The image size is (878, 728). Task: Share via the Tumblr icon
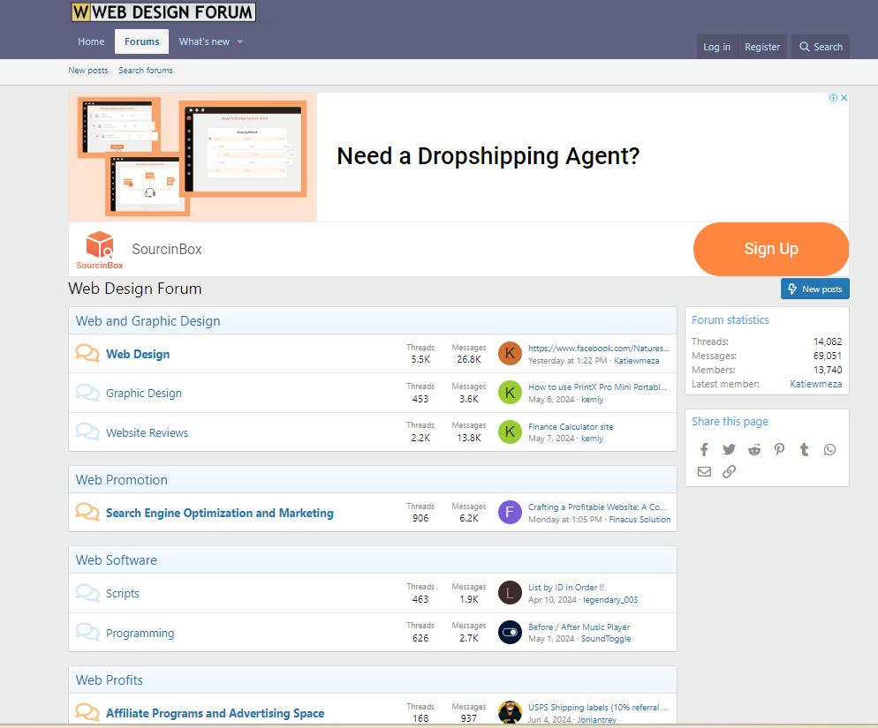click(x=804, y=450)
